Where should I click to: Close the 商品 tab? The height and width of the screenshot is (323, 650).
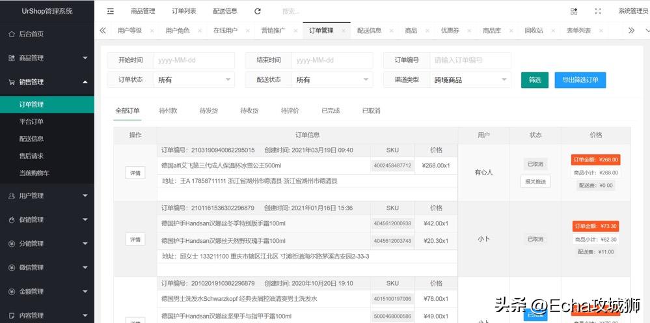coord(427,31)
